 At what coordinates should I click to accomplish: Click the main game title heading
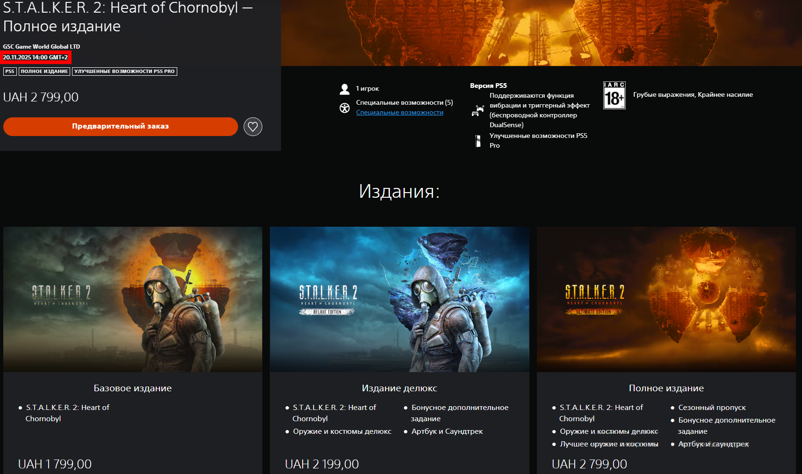[128, 16]
